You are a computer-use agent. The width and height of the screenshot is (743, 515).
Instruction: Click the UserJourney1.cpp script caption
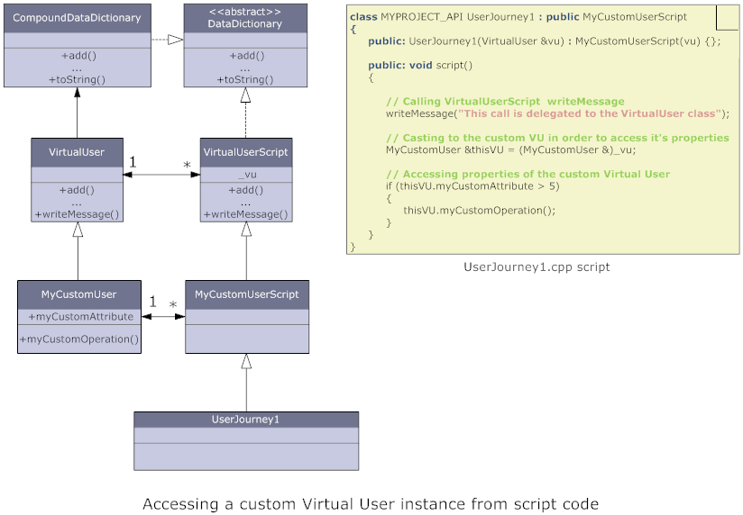point(537,267)
